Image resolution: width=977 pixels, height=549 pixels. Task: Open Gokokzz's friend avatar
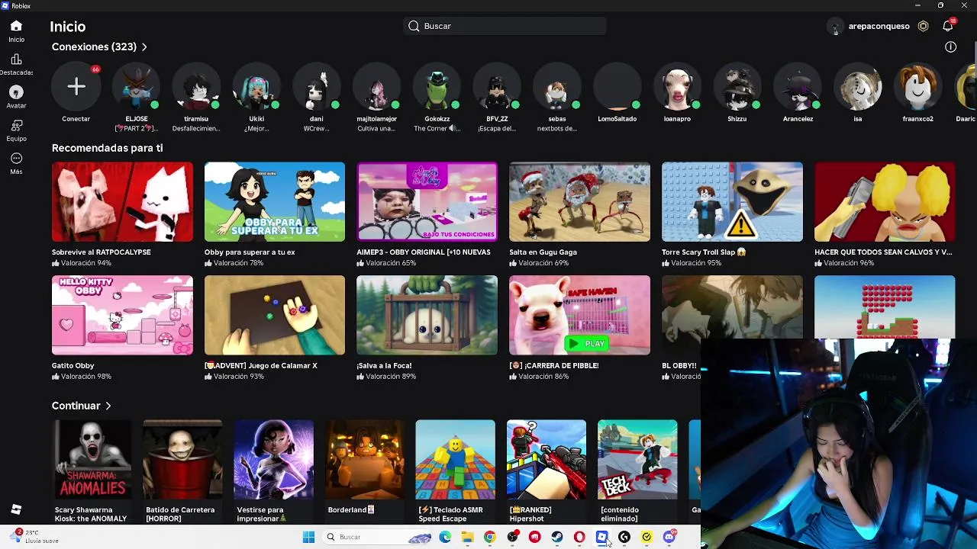pyautogui.click(x=437, y=87)
